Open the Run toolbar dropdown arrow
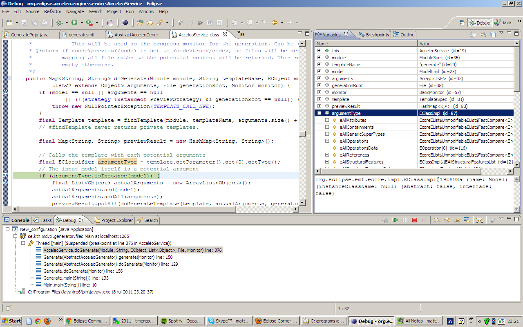 [x=82, y=23]
